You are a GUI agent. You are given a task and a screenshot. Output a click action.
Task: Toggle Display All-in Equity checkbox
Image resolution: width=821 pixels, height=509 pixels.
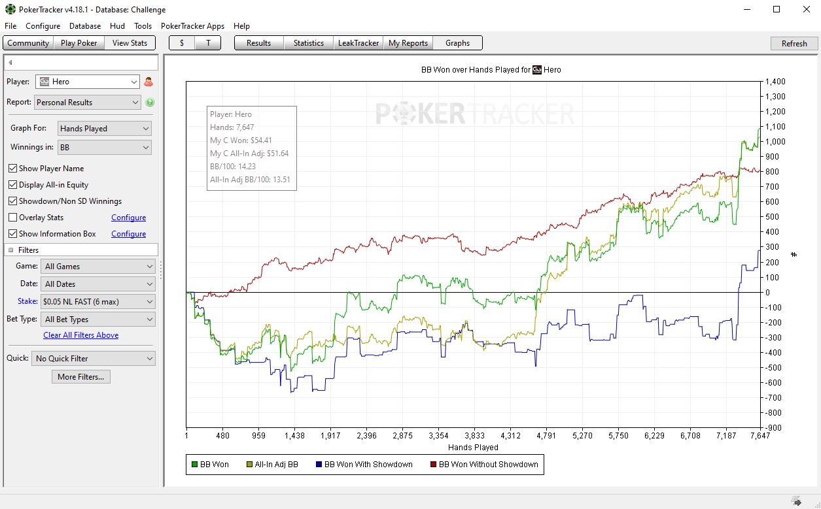(x=13, y=185)
